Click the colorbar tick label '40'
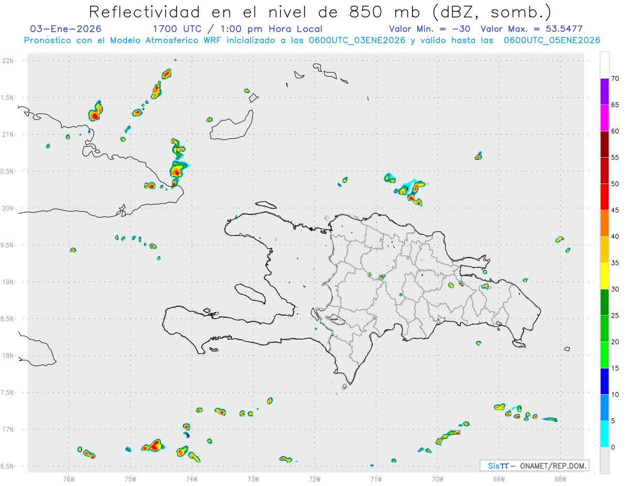Image resolution: width=629 pixels, height=486 pixels. point(615,236)
